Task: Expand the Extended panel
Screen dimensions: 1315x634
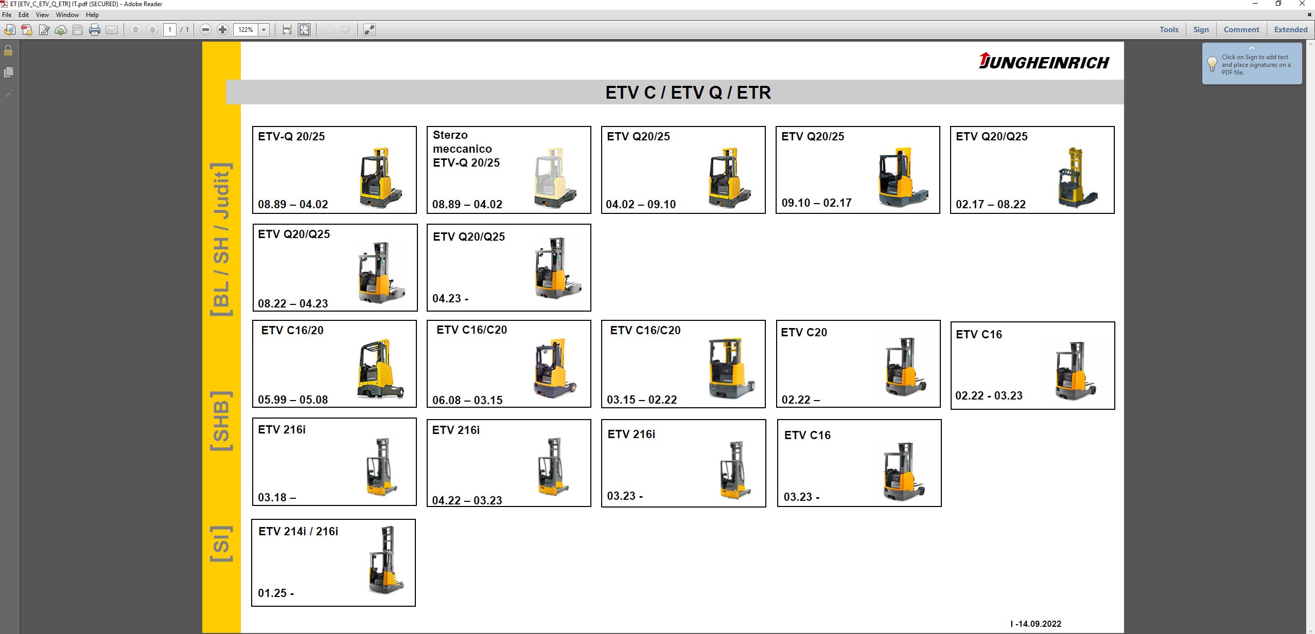Action: click(1290, 30)
